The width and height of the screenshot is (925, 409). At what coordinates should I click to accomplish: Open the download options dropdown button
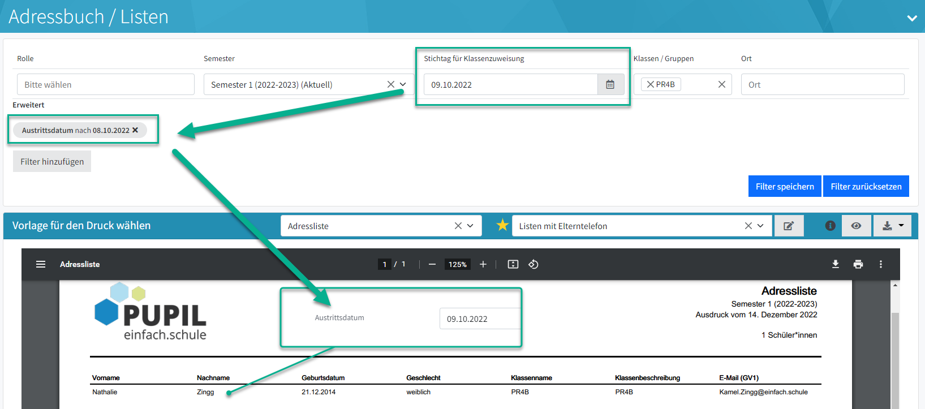[x=893, y=226]
